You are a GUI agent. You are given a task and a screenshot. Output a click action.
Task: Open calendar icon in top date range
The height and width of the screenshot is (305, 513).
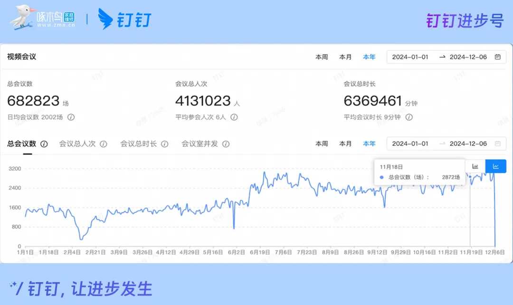(498, 57)
